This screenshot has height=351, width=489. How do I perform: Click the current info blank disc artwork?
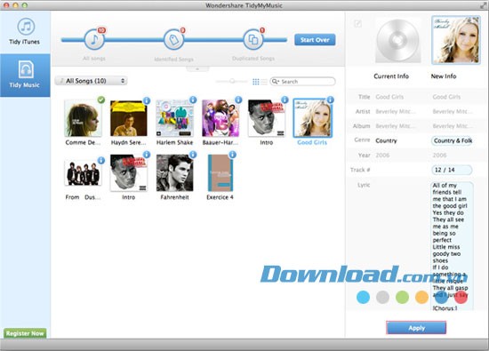pyautogui.click(x=397, y=41)
